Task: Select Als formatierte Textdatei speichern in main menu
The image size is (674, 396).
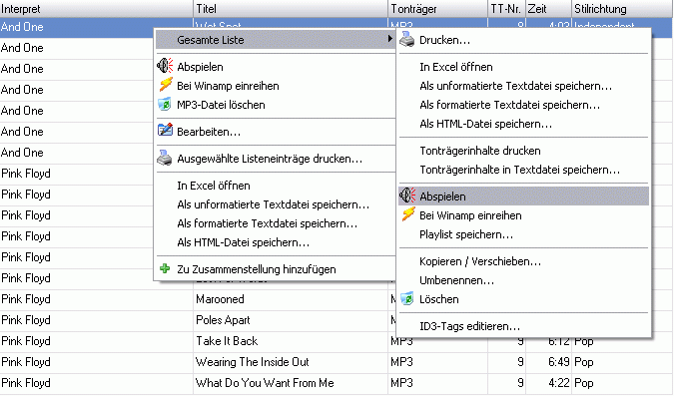Action: click(276, 223)
